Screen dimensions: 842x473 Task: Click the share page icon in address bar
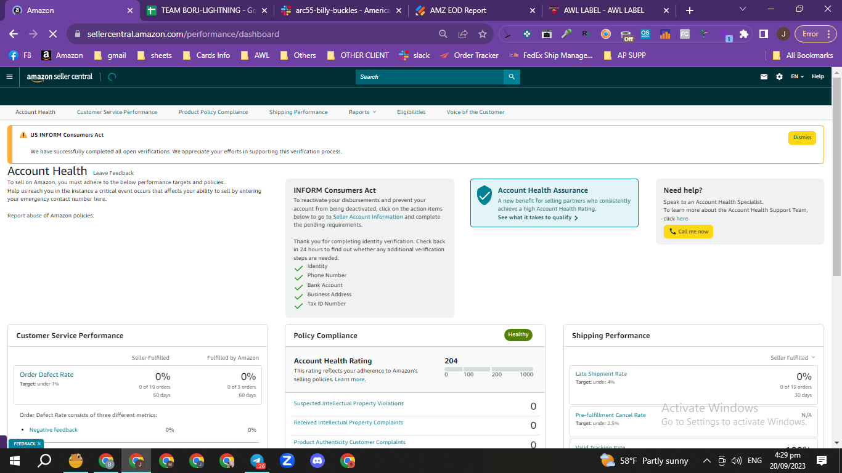coord(463,34)
